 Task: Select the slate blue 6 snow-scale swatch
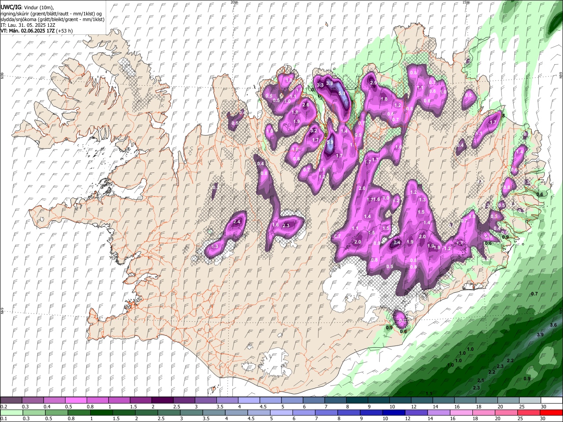(314, 400)
